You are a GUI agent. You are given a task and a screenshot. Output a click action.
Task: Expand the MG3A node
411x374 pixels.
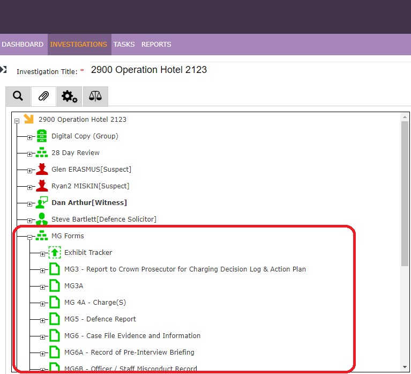(42, 287)
